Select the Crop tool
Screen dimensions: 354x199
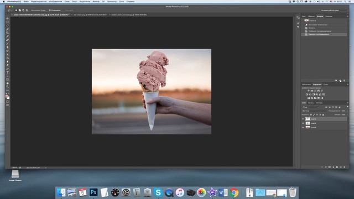[7, 33]
